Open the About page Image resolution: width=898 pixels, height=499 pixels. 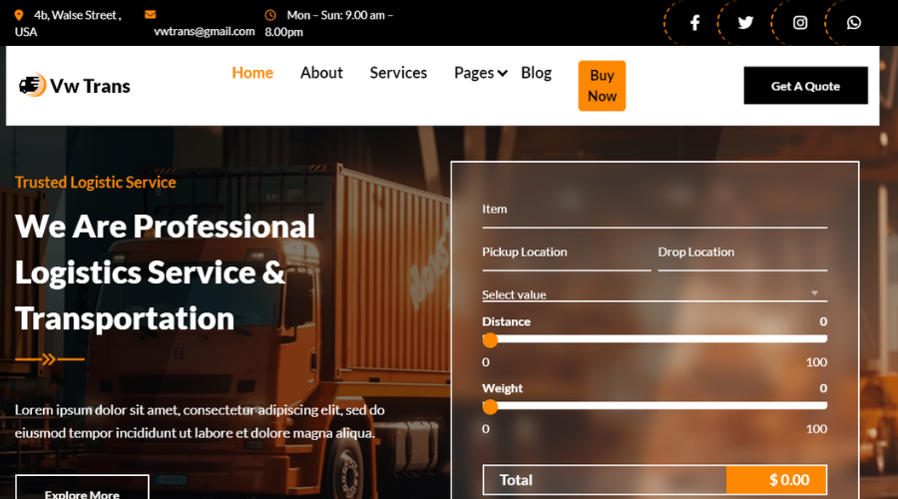pyautogui.click(x=321, y=73)
